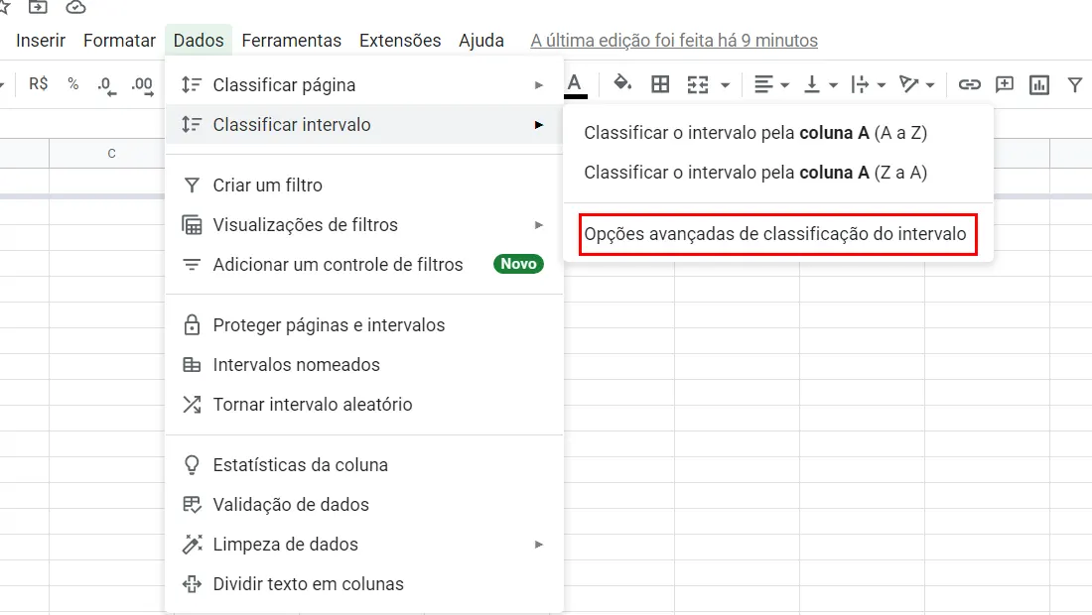Select Criar um filtro
The width and height of the screenshot is (1092, 615).
[363, 185]
